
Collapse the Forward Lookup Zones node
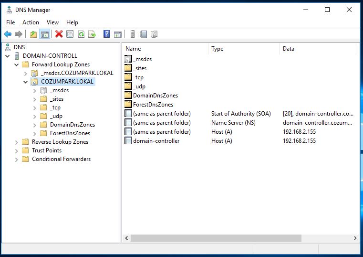pyautogui.click(x=17, y=64)
